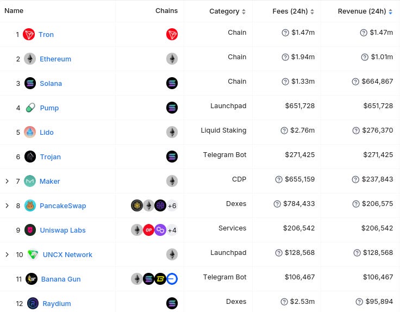Click the BSC chain icon in PancakeSwap row
Image resolution: width=400 pixels, height=312 pixels.
point(137,205)
